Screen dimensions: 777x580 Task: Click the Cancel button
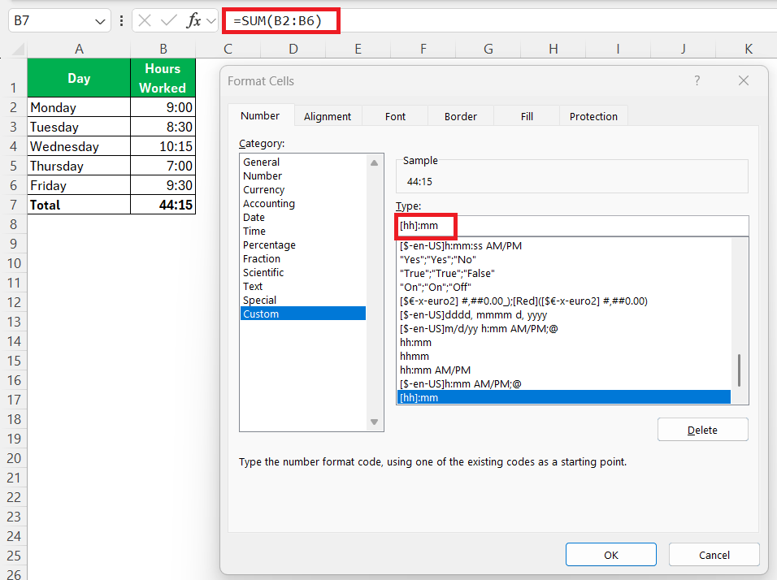(x=714, y=555)
